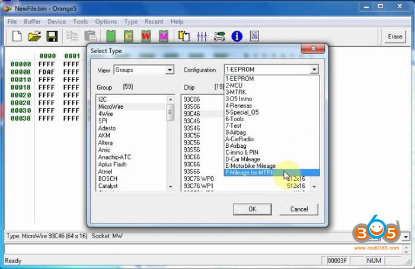Viewport: 415px width, 269px height.
Task: Open the Buffer menu
Action: click(x=32, y=22)
